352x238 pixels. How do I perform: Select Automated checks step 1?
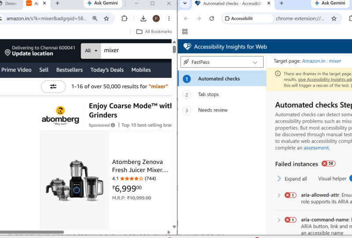coord(222,79)
